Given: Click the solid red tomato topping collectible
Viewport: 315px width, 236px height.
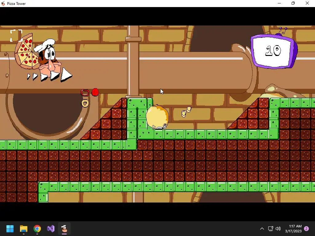Looking at the screenshot, I should 95,92.
